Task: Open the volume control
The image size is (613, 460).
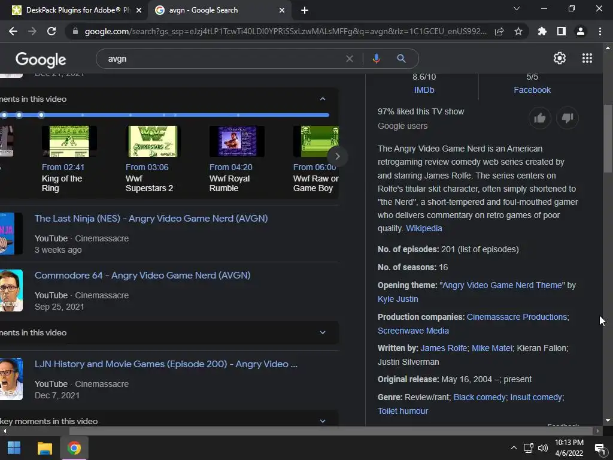Action: point(542,448)
